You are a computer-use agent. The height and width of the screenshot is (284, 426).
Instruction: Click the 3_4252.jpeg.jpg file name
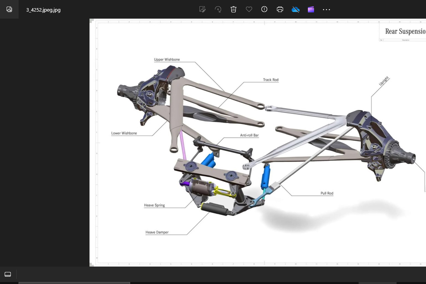click(x=43, y=10)
